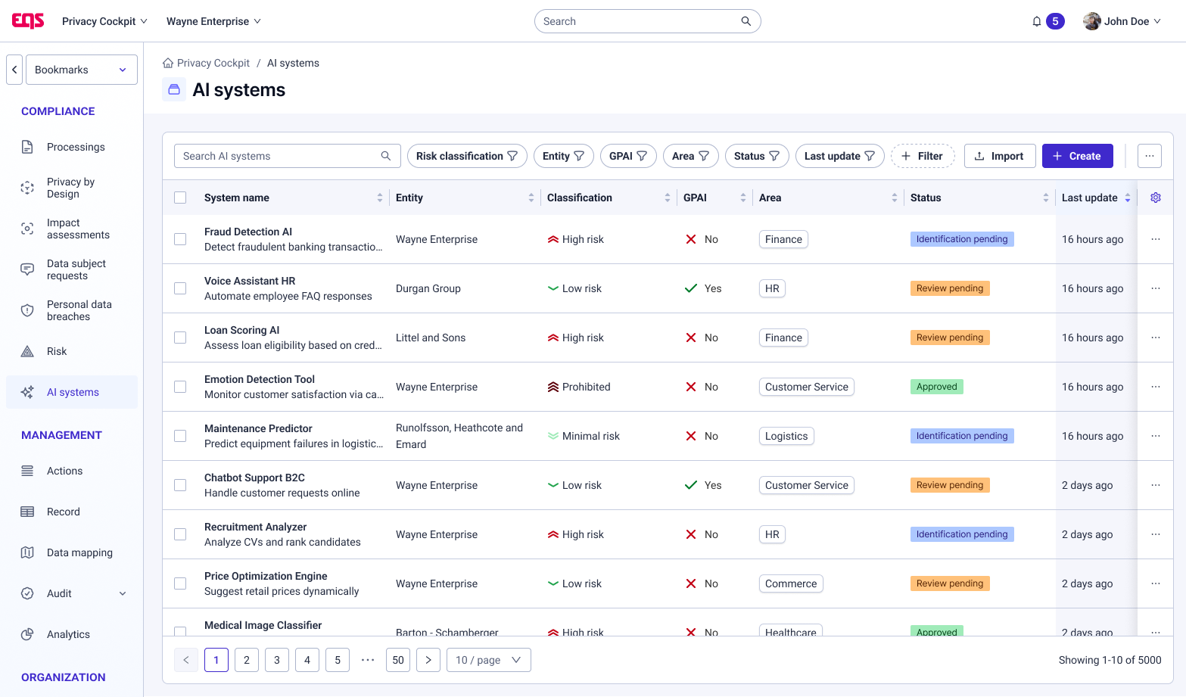Click the Create button
This screenshot has width=1186, height=697.
(x=1078, y=156)
